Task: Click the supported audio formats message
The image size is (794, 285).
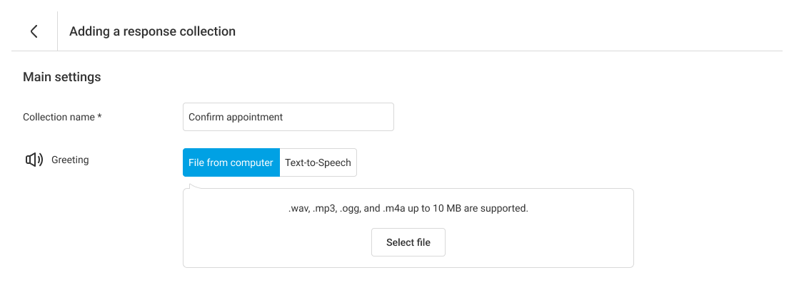Action: [408, 209]
